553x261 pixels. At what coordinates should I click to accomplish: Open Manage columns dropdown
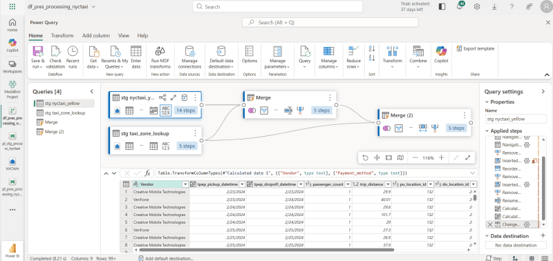[328, 57]
